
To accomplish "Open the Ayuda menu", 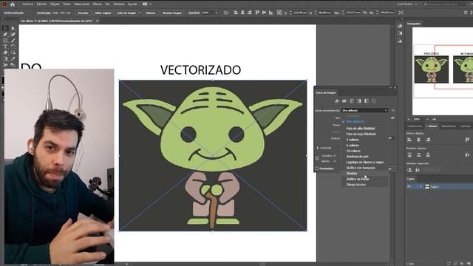I will point(132,4).
